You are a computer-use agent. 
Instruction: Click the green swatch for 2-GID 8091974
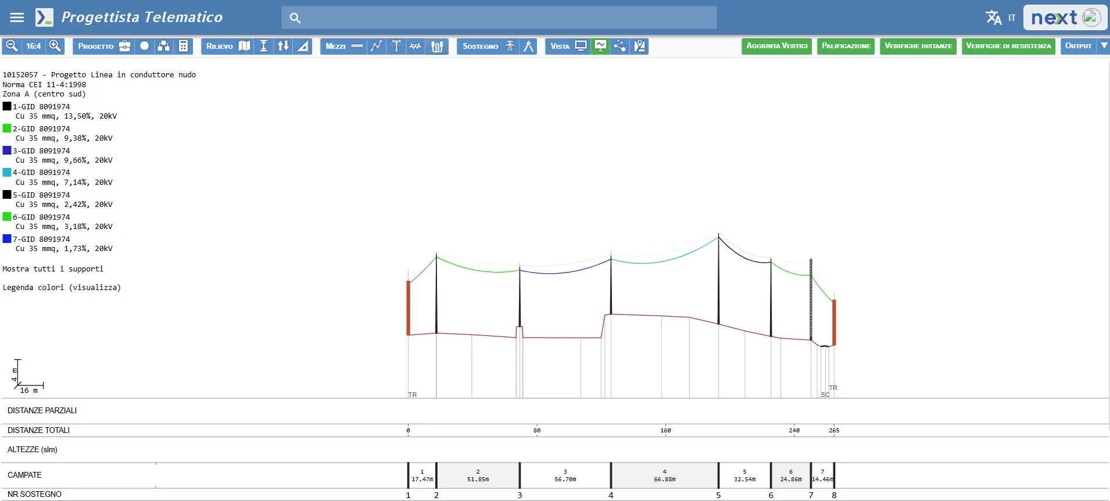(7, 128)
